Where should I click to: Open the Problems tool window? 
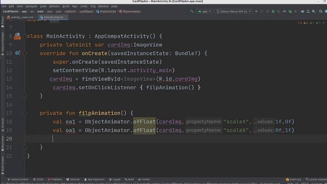coord(55,179)
